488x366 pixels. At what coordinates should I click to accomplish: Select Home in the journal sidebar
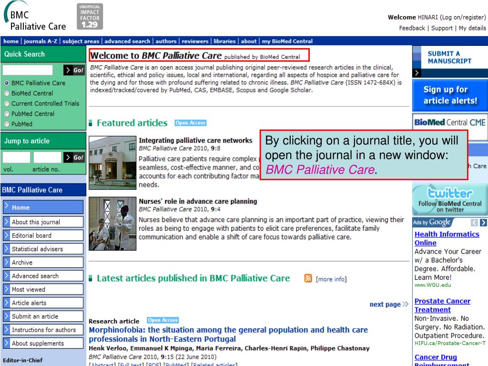click(43, 207)
